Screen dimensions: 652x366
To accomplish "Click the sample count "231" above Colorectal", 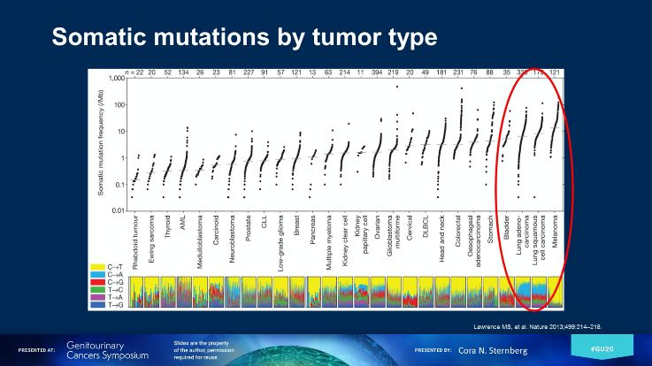I will point(457,72).
